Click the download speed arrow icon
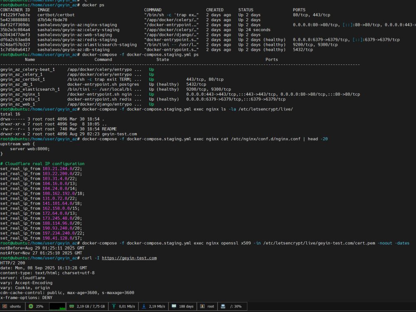Screen dimensions: 416x312 (144, 306)
